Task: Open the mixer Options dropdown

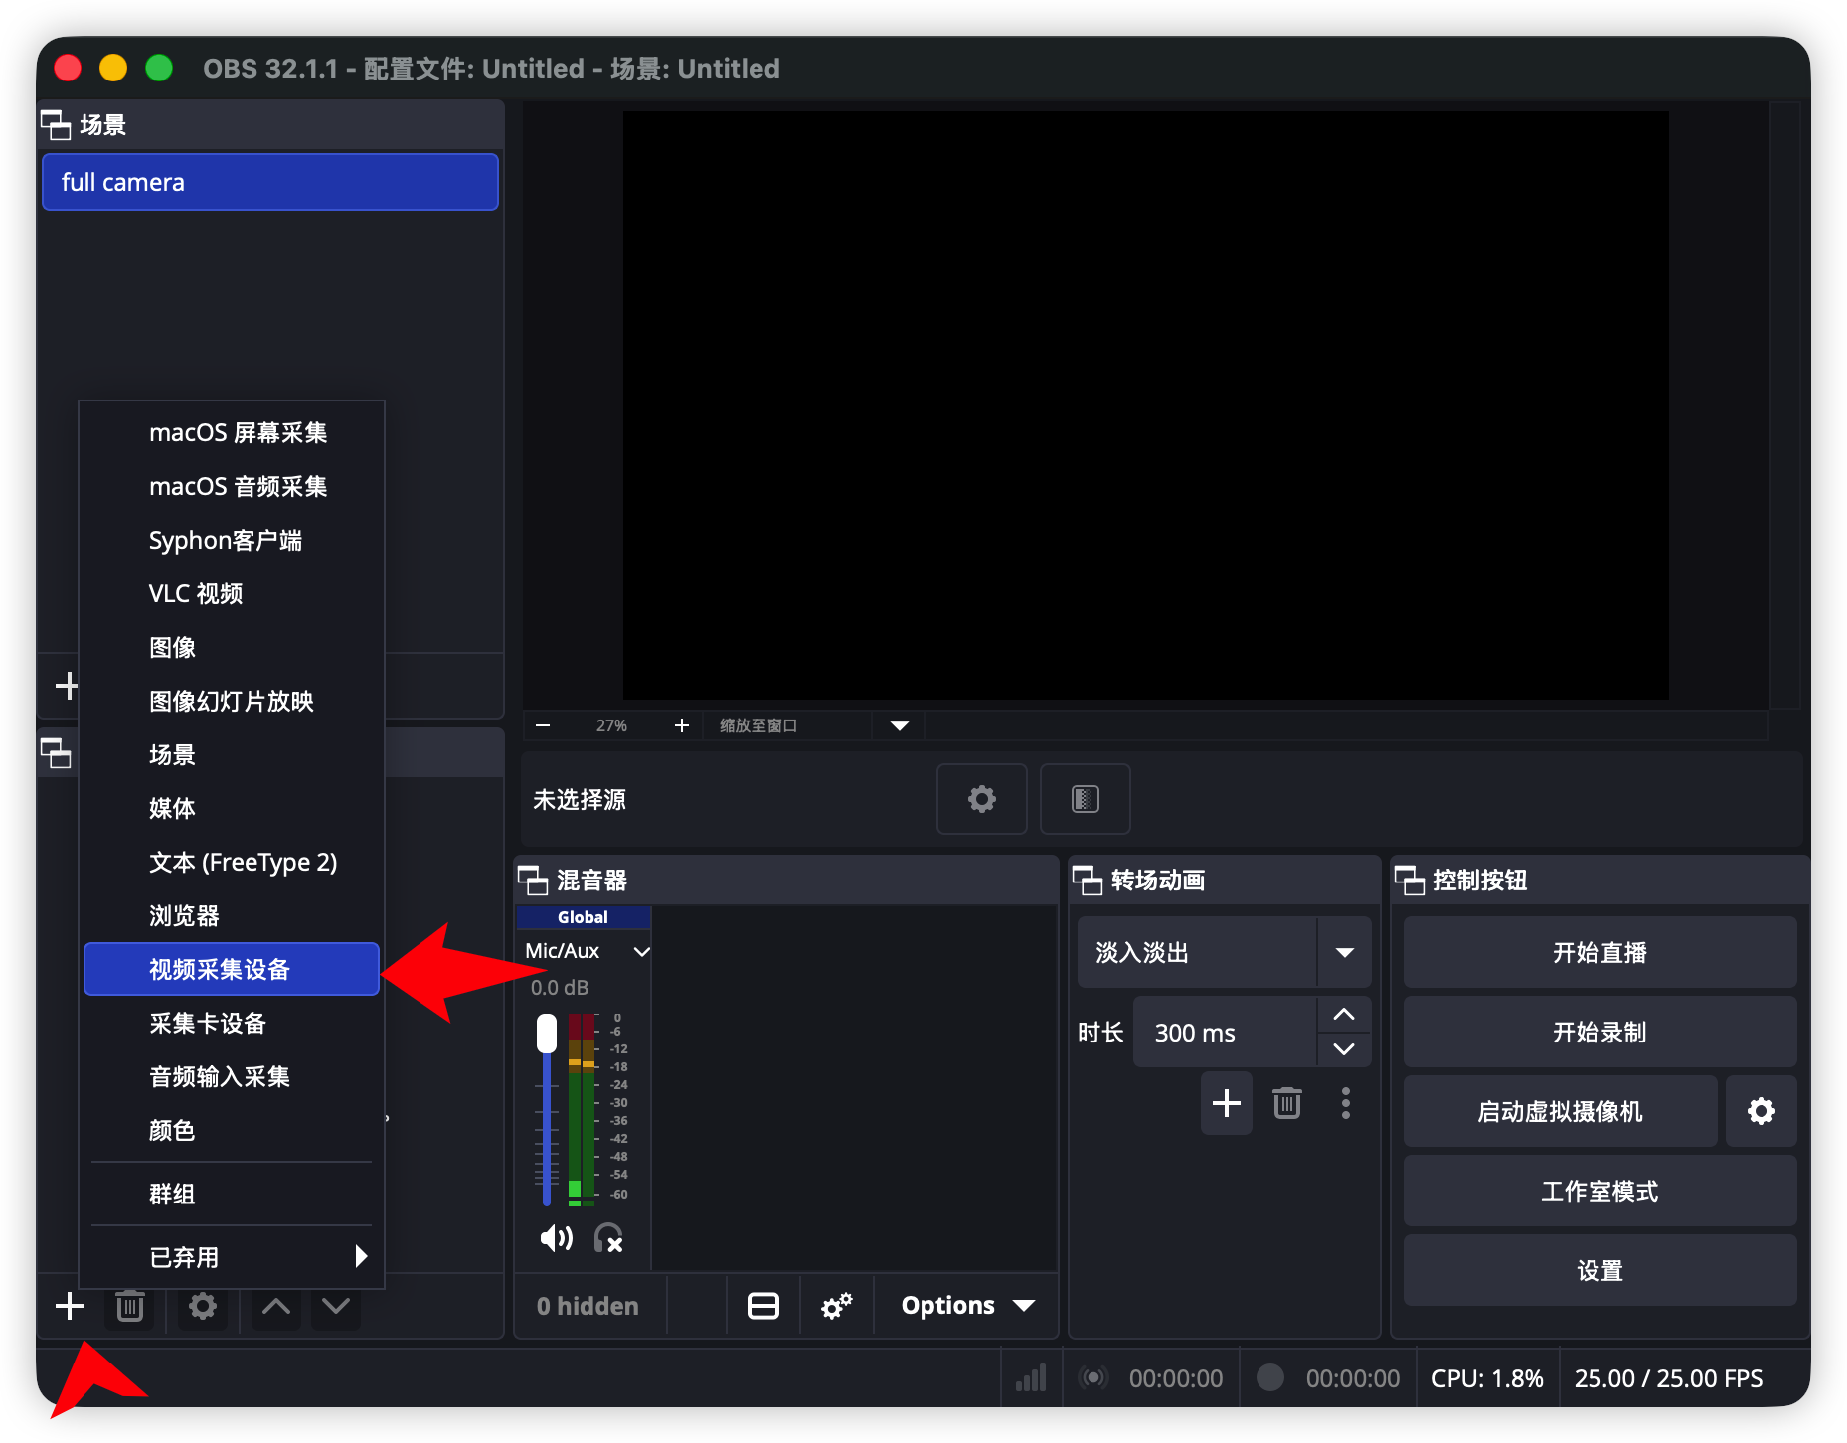Action: [966, 1306]
